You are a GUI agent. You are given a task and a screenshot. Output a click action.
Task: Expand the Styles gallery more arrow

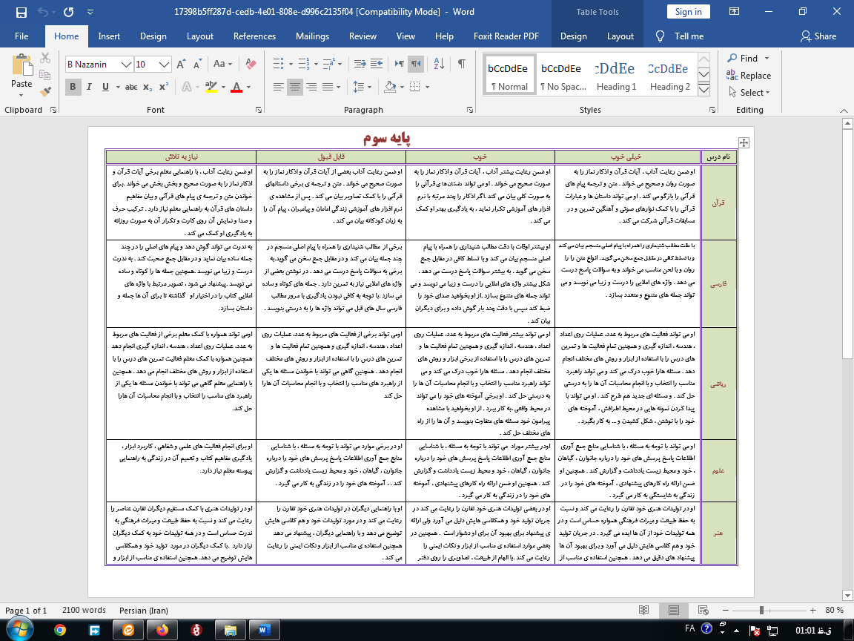[x=704, y=89]
